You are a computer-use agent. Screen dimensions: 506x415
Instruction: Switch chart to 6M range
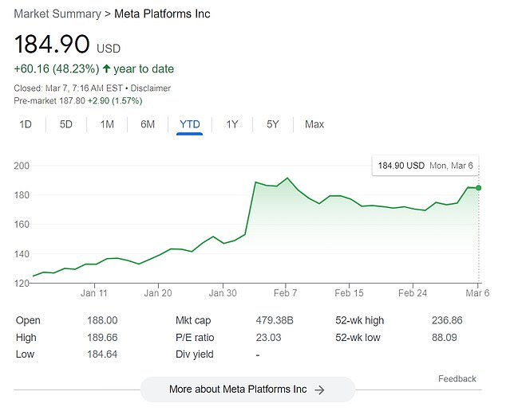click(148, 124)
